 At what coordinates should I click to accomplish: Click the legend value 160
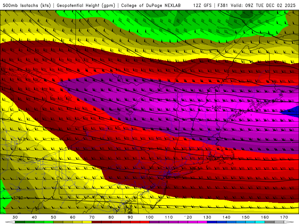pos(265,217)
